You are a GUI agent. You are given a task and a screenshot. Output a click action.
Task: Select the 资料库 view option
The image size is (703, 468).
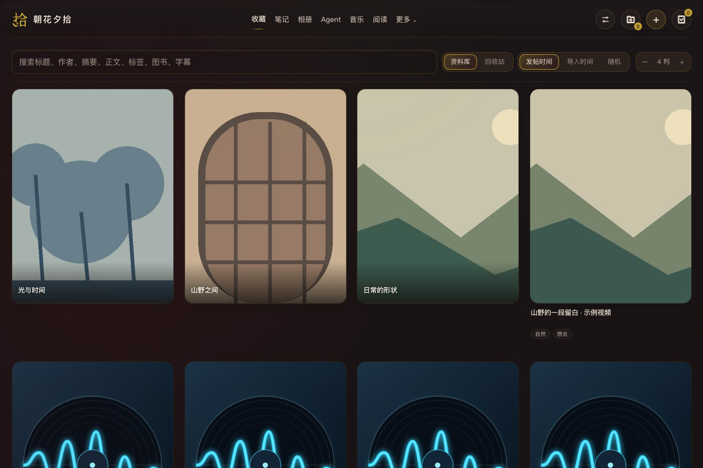pyautogui.click(x=460, y=62)
